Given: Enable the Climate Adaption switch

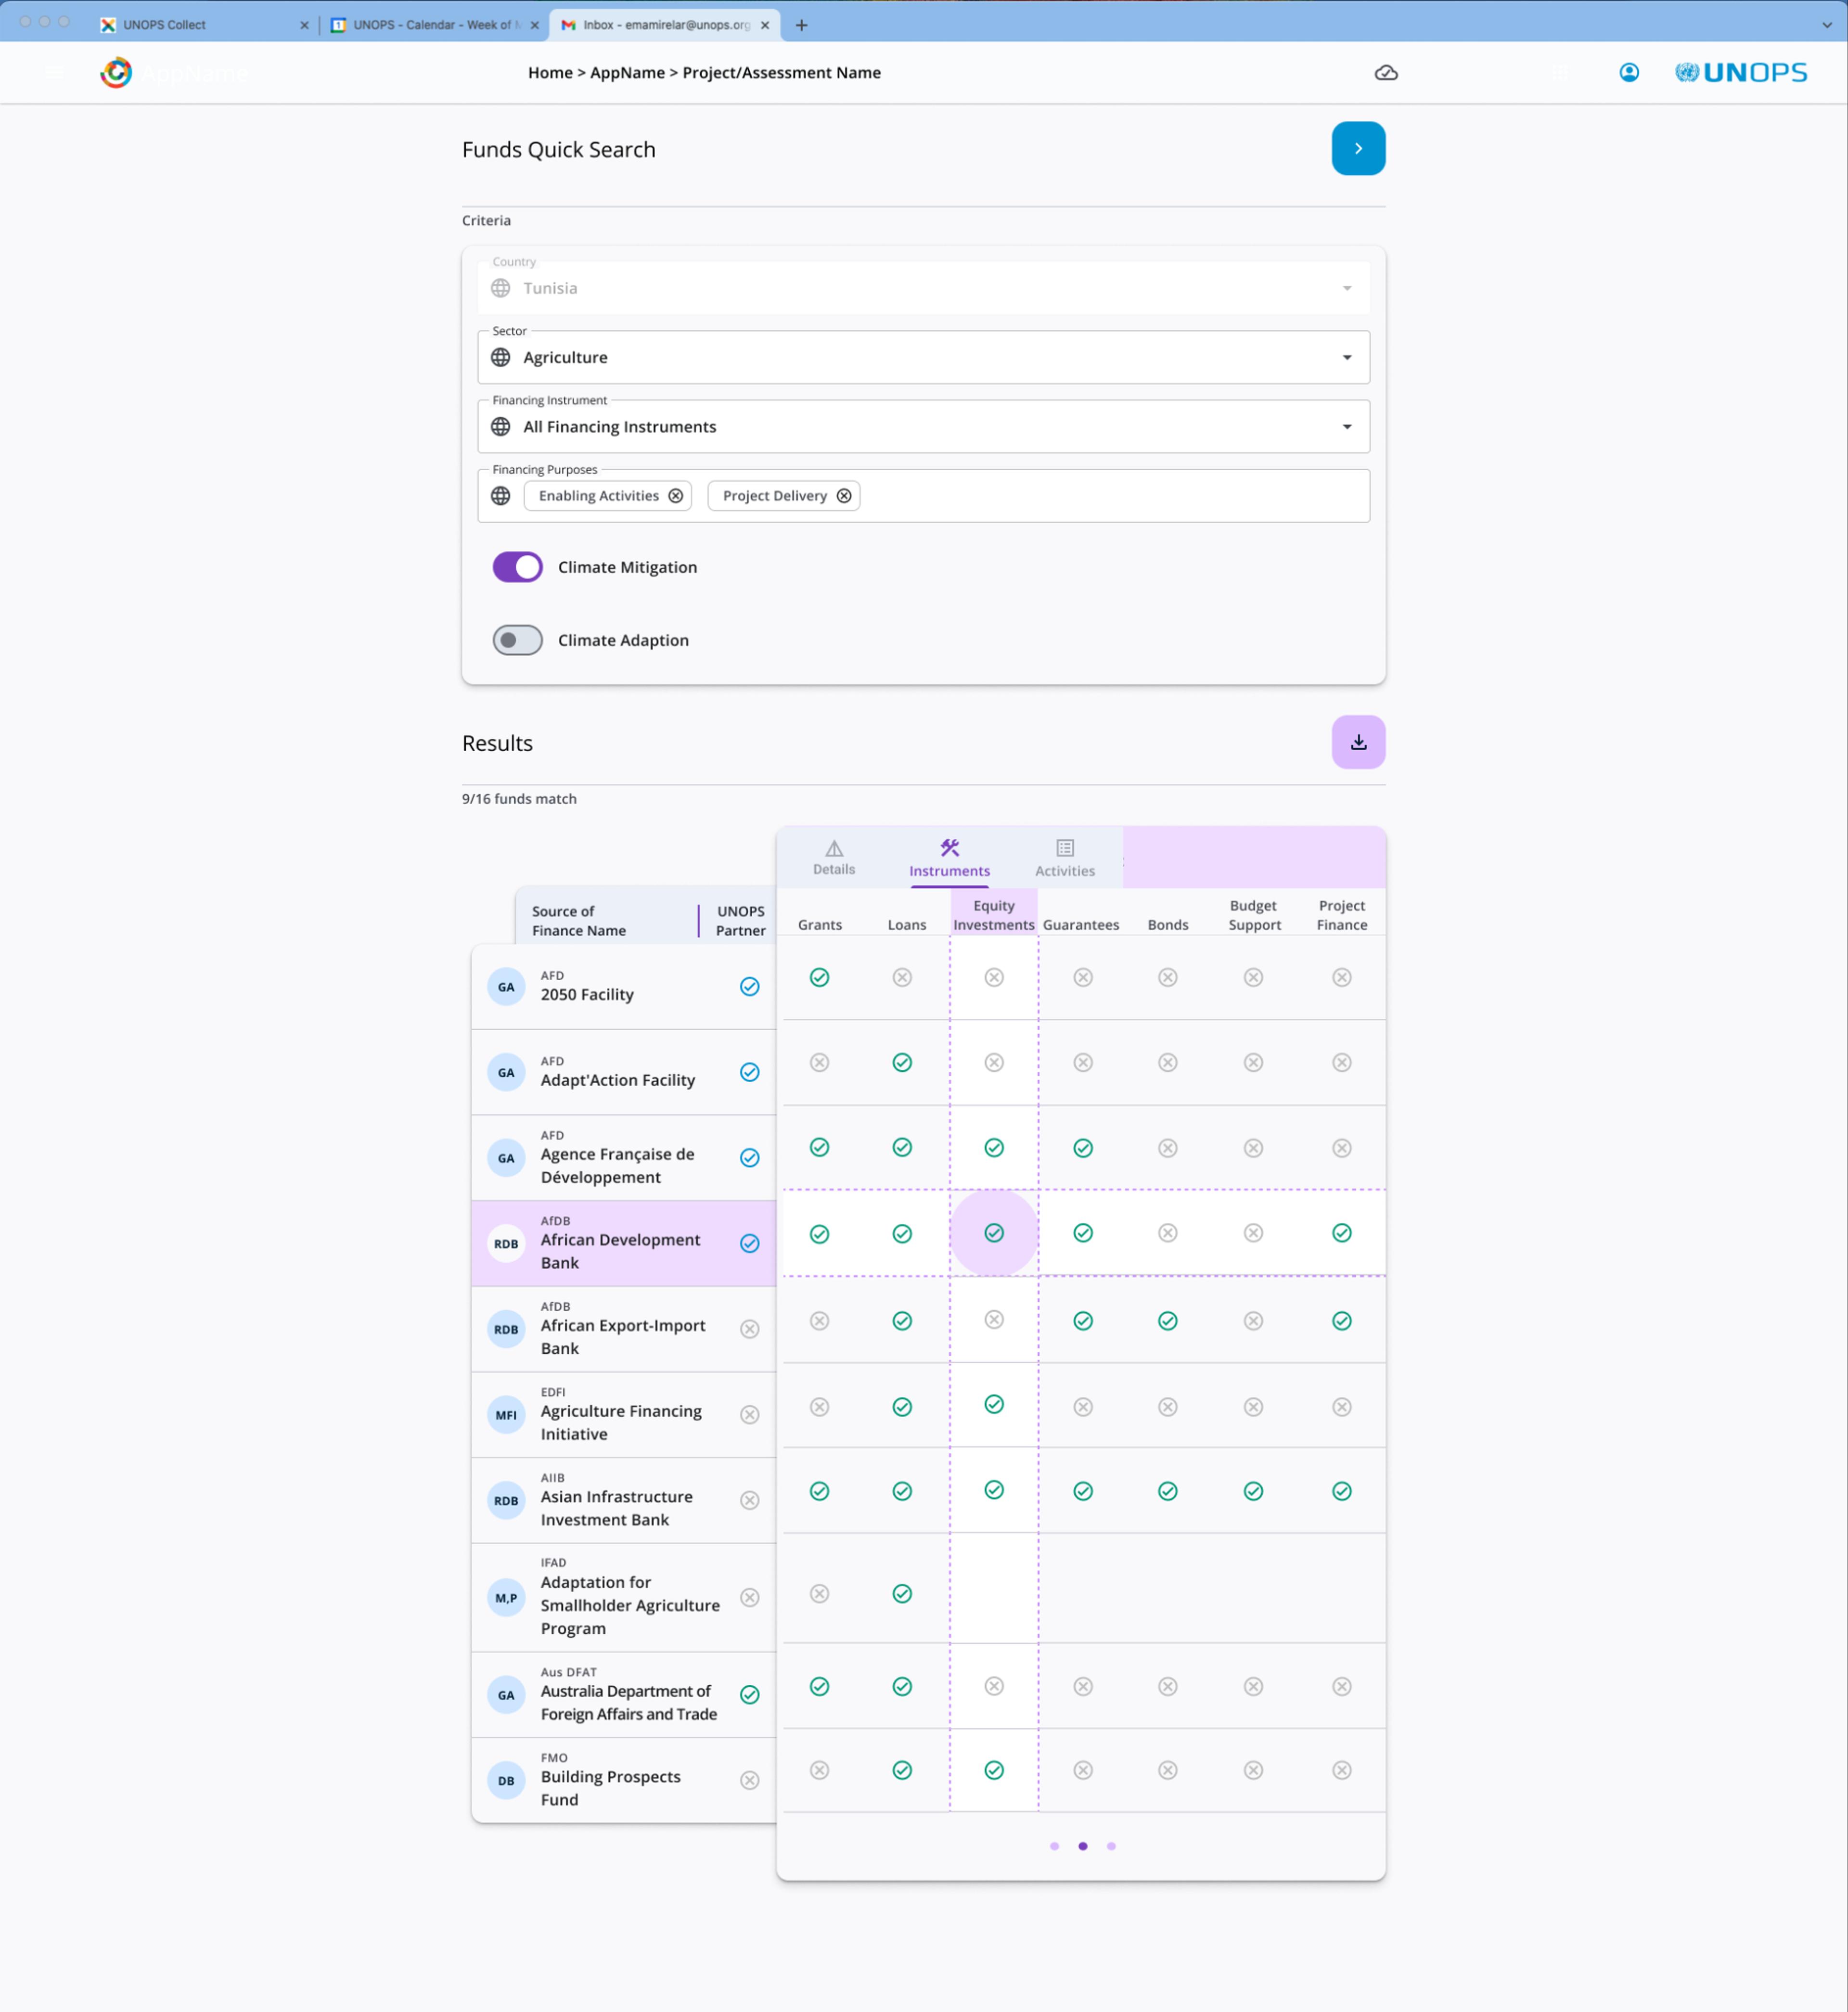Looking at the screenshot, I should (x=517, y=640).
